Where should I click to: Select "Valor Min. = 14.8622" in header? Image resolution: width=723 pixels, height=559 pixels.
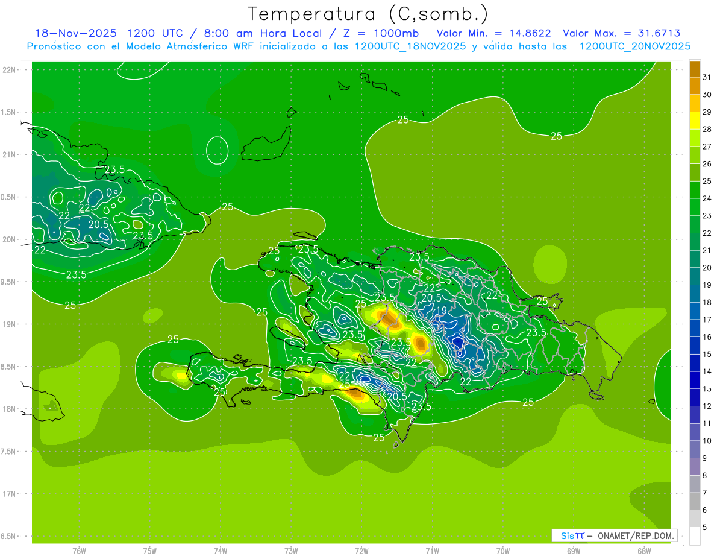493,33
